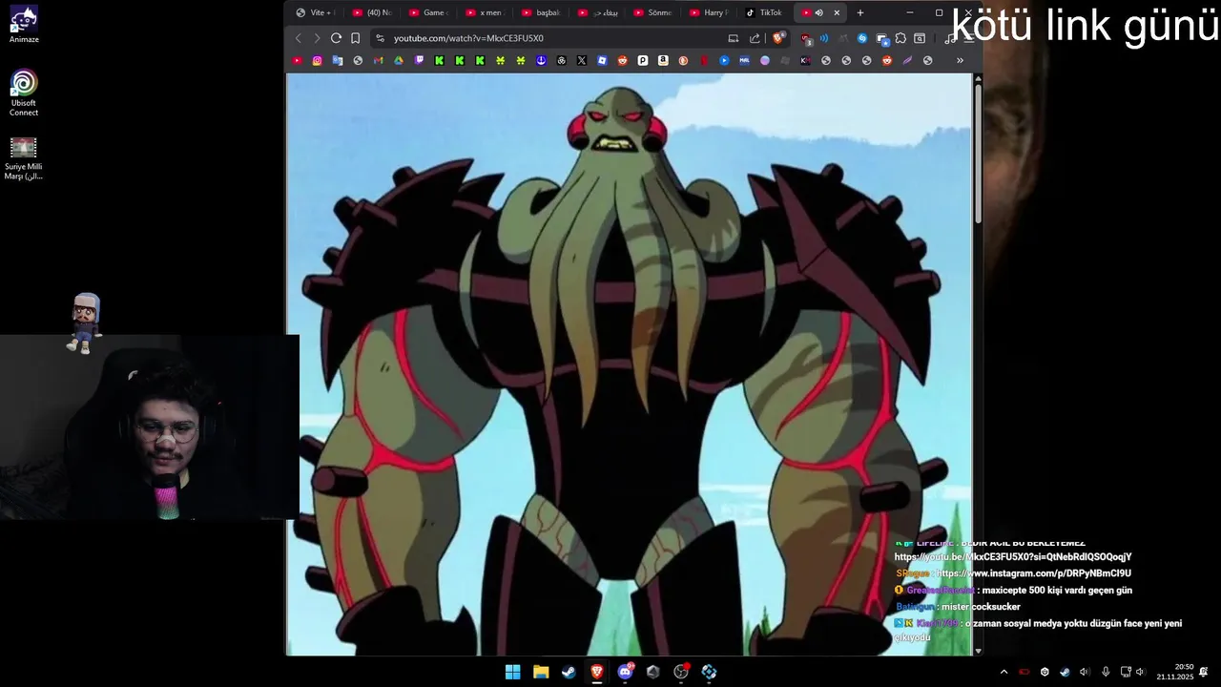The height and width of the screenshot is (687, 1221).
Task: Click the Brave Shields lion icon
Action: point(778,38)
